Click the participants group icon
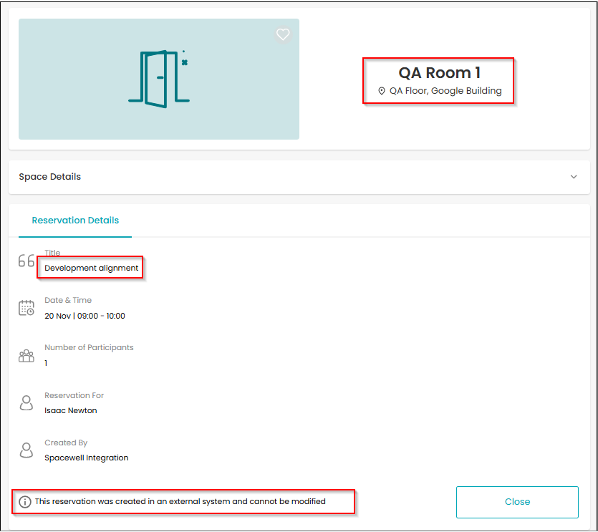The height and width of the screenshot is (532, 598). [x=26, y=355]
